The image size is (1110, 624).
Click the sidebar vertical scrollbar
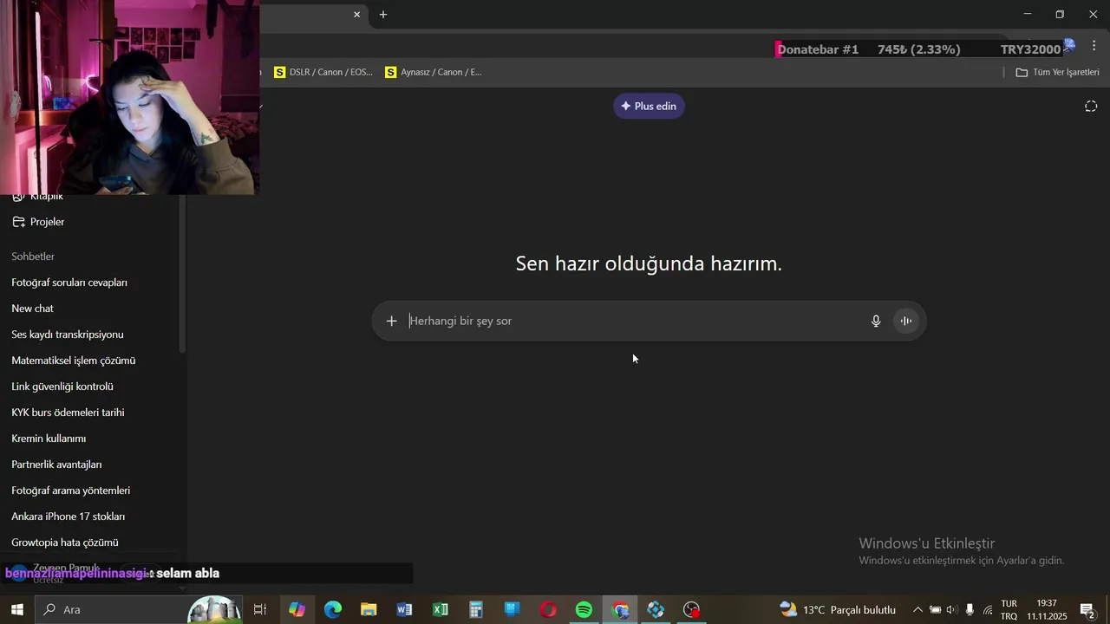(182, 273)
